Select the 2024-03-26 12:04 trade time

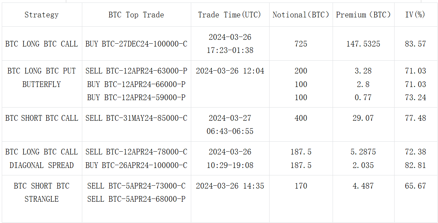tap(230, 71)
